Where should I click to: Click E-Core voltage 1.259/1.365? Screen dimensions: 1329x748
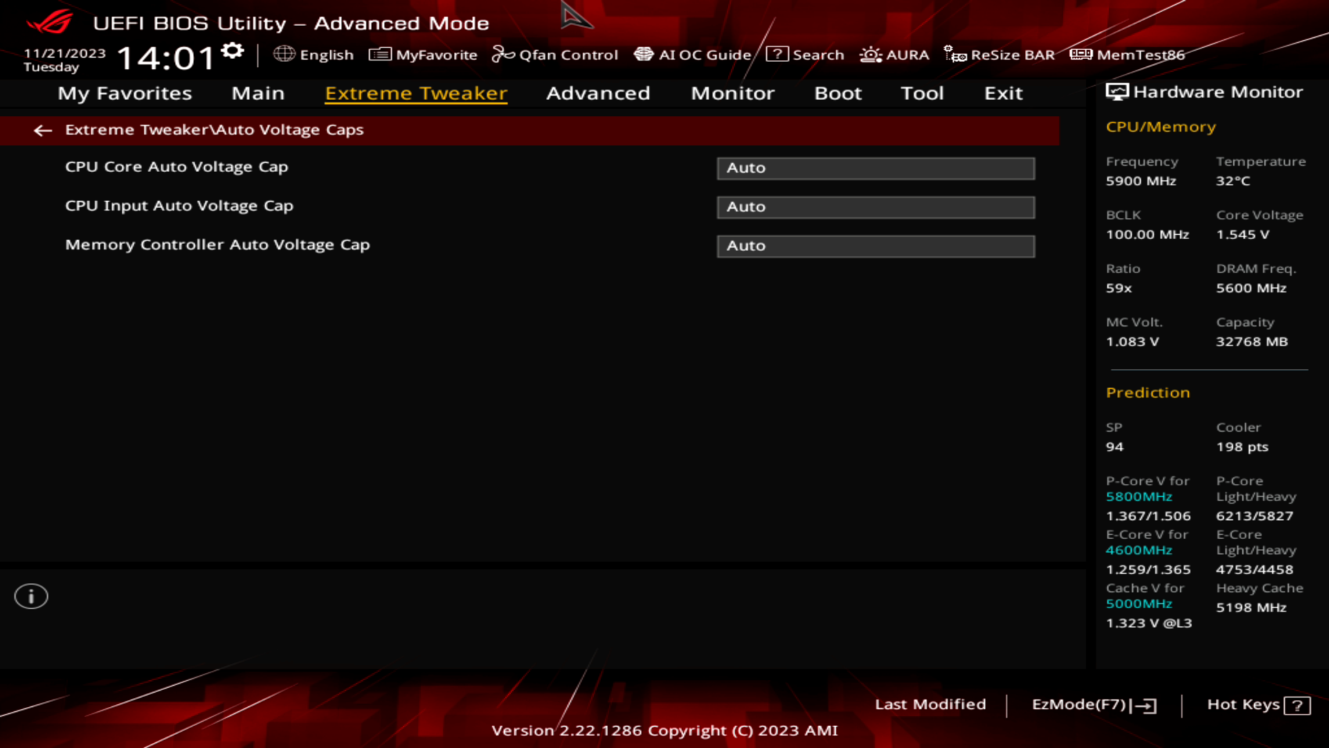(x=1148, y=569)
